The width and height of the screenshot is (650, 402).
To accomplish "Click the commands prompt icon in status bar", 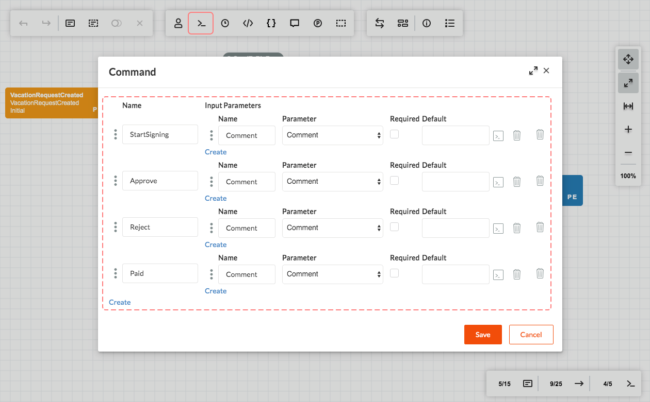I will (x=630, y=383).
